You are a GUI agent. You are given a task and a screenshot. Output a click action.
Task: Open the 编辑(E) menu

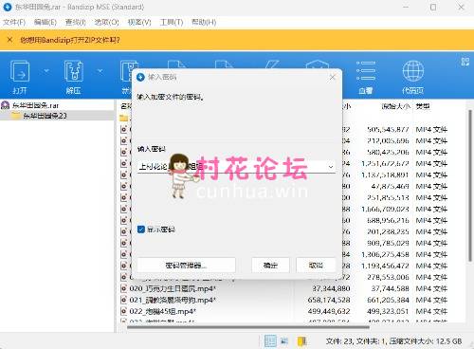46,22
